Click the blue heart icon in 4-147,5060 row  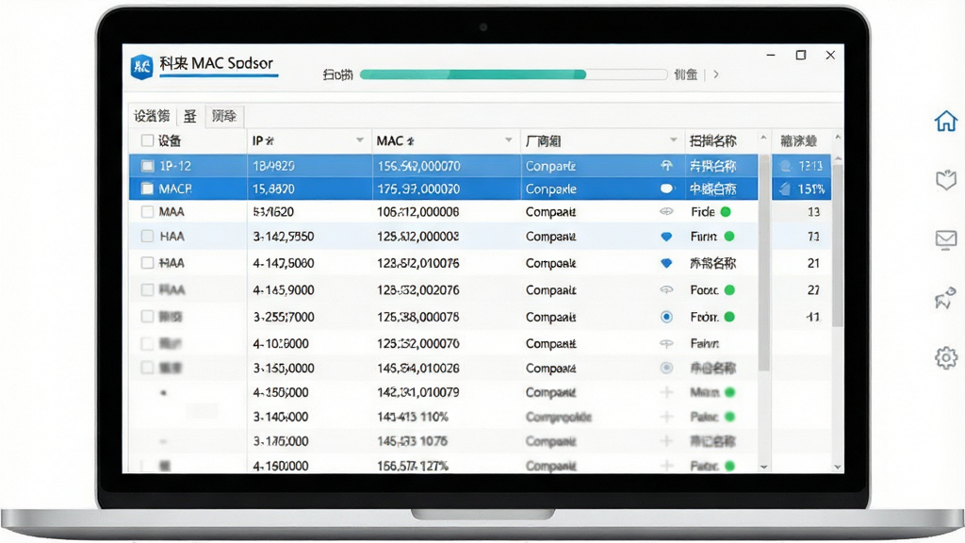point(666,263)
